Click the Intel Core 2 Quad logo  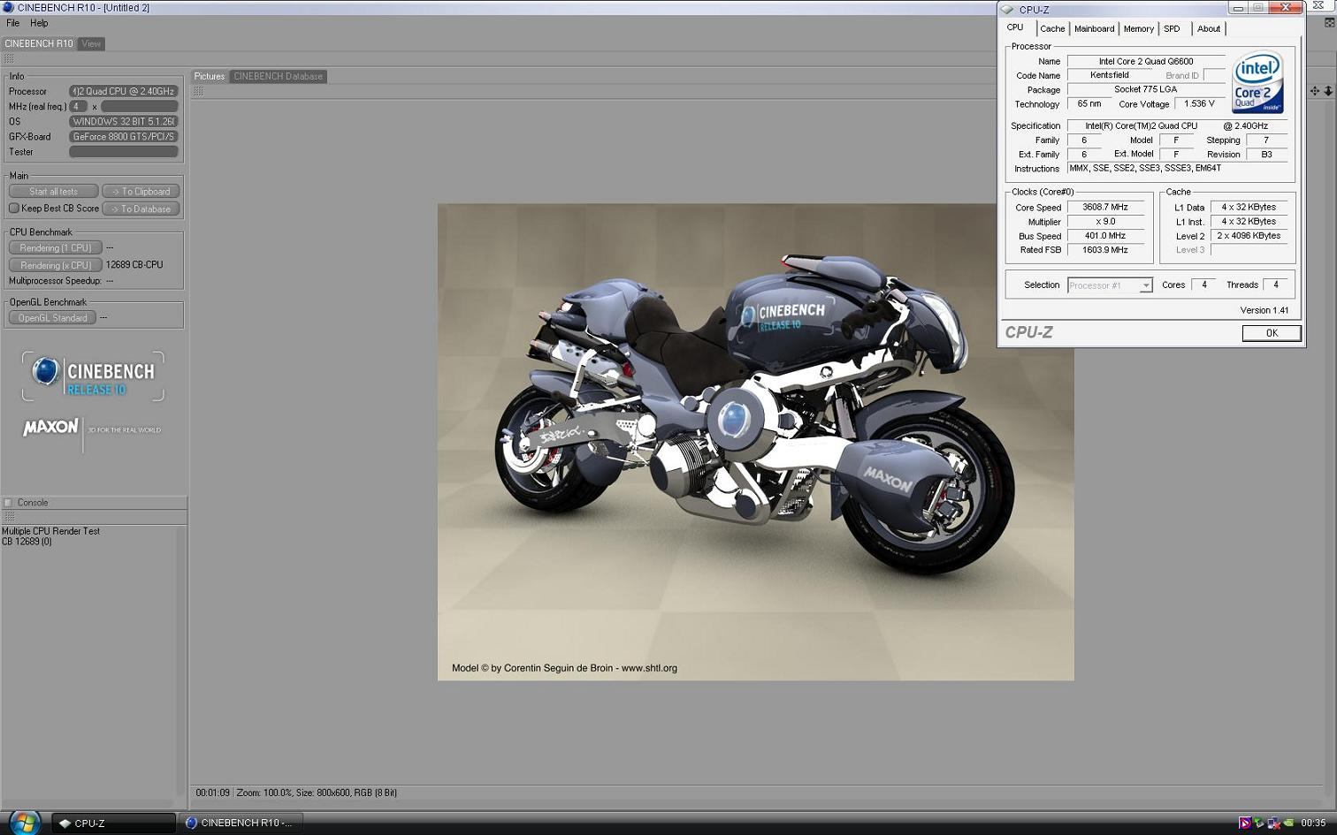[x=1257, y=82]
